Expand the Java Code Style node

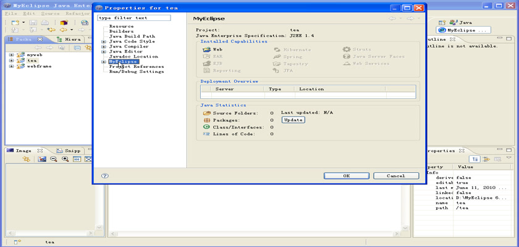coord(104,41)
